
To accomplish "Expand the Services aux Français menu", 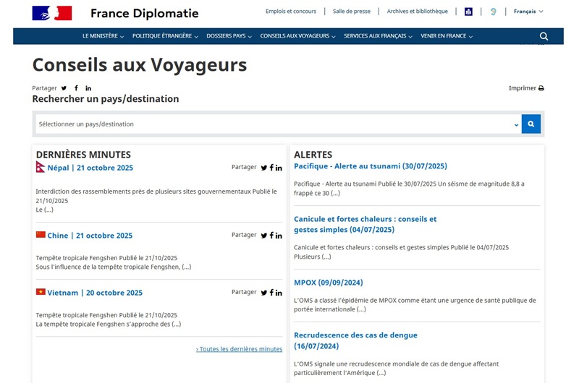I will coord(378,36).
